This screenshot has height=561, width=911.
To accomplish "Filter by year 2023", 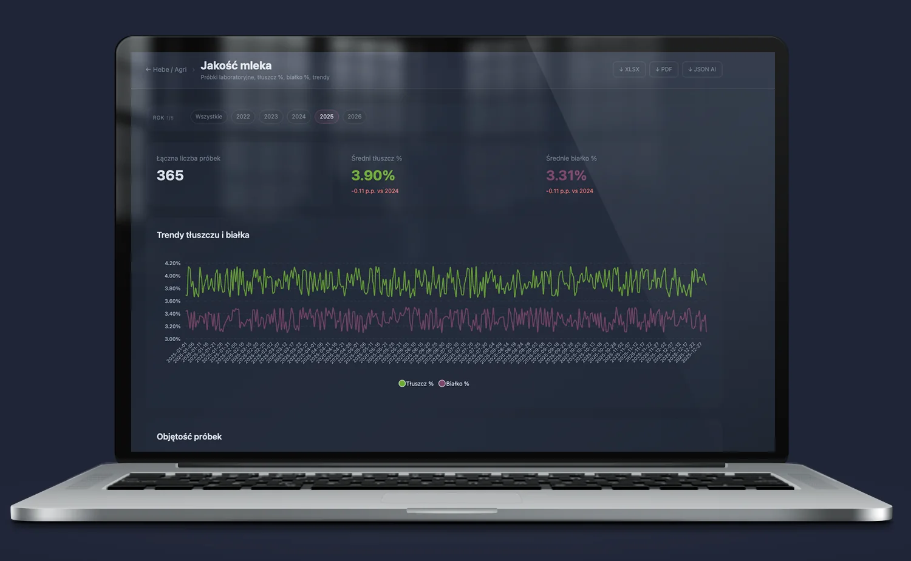I will 271,117.
